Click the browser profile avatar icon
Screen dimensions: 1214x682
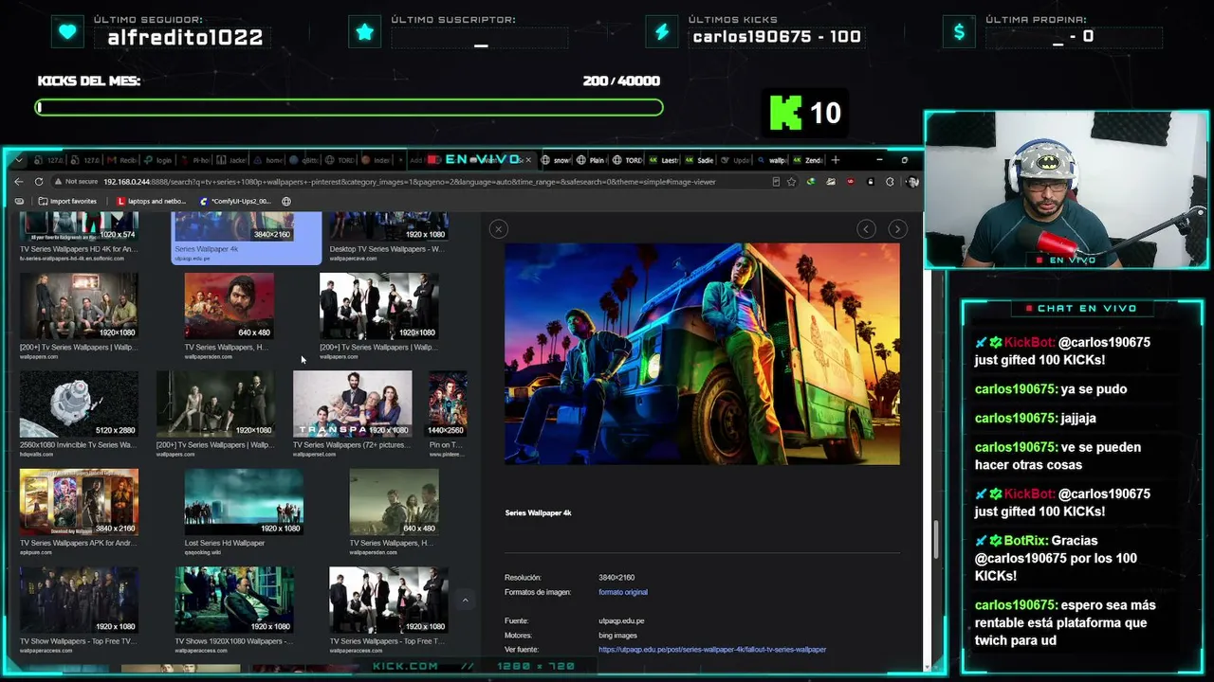[x=911, y=182]
